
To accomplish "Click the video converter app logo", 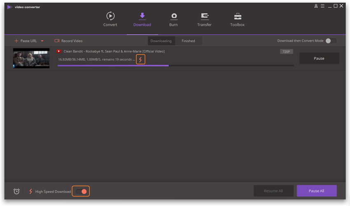I will click(9, 7).
